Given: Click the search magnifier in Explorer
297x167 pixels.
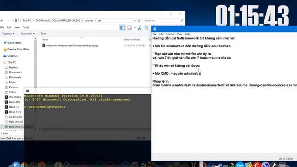Looking at the screenshot, I should pos(182,20).
